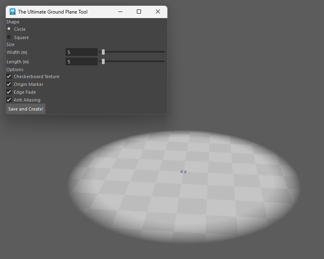
Task: Close the Ultimate Ground Plane Tool window
Action: pyautogui.click(x=158, y=12)
